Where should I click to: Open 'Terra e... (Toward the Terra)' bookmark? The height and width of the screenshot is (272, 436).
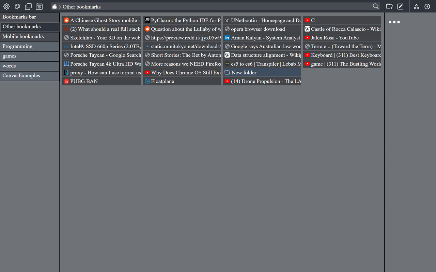coord(342,47)
